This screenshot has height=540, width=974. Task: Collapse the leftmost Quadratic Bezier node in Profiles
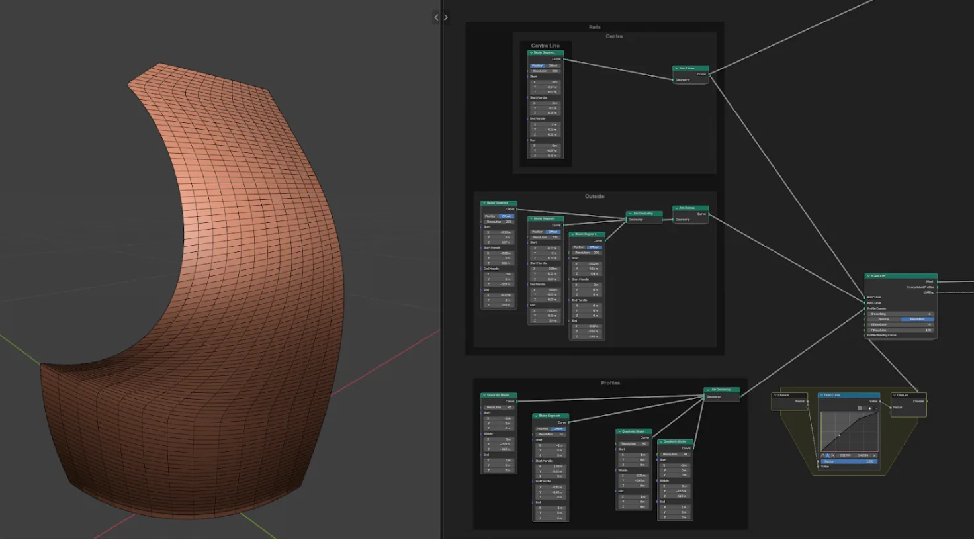[484, 395]
